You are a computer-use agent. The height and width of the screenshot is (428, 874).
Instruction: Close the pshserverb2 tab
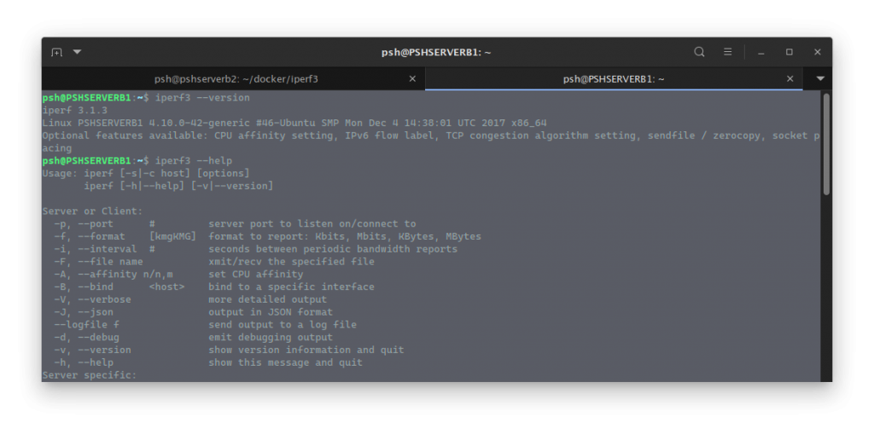[x=412, y=79]
